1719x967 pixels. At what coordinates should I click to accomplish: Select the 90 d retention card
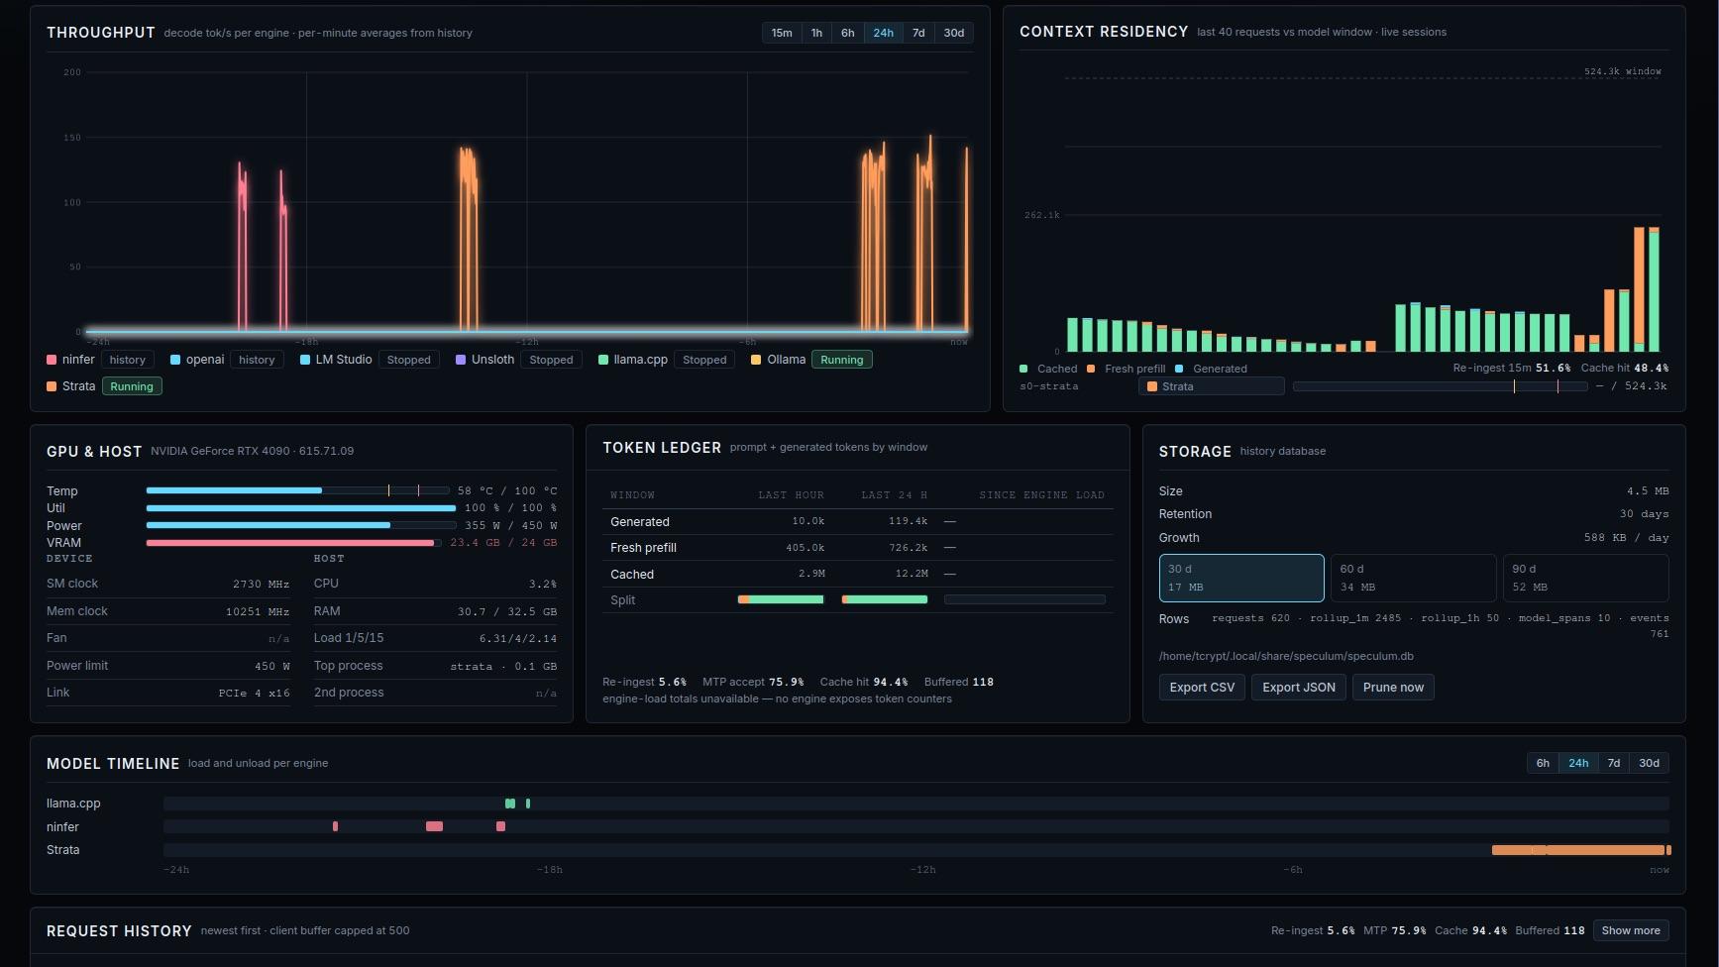1585,578
